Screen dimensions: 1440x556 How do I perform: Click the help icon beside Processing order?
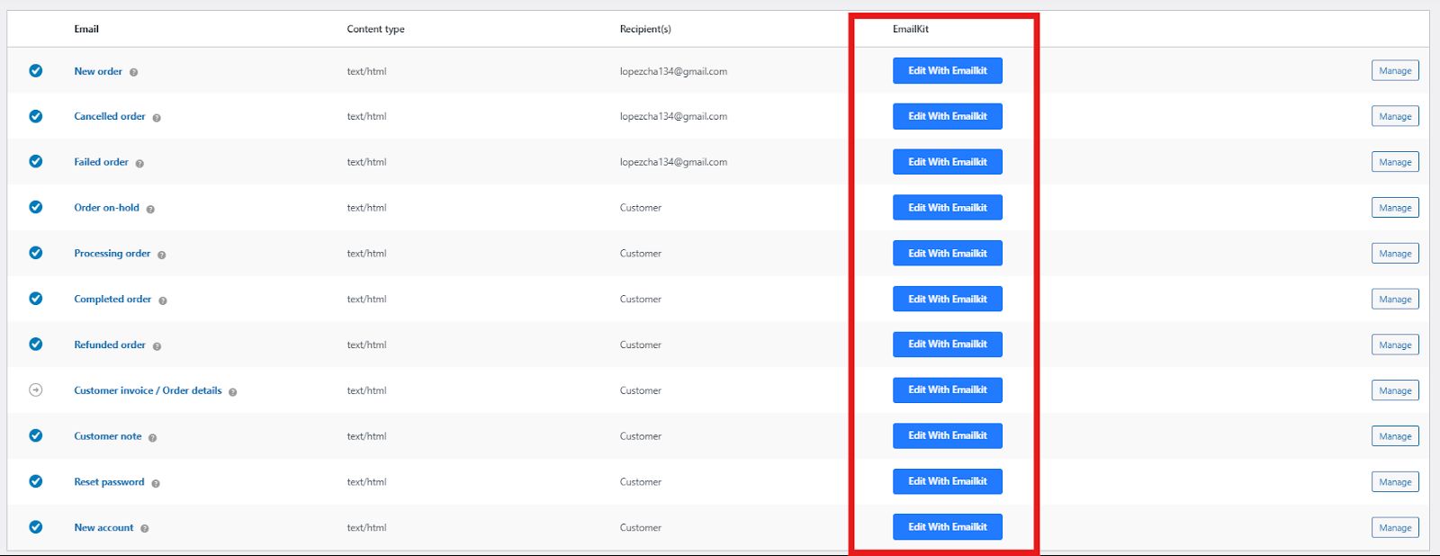click(x=162, y=255)
